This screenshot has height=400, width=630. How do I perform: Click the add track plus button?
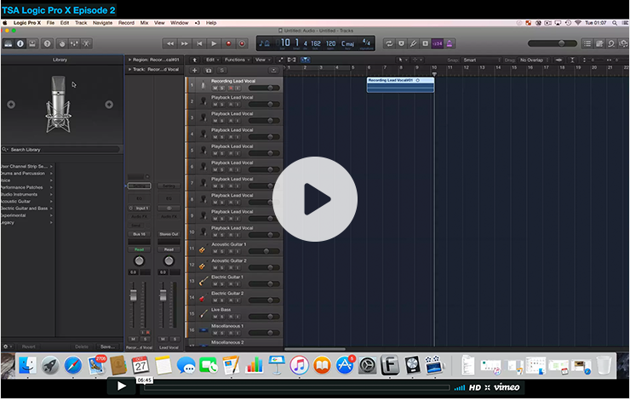click(194, 71)
